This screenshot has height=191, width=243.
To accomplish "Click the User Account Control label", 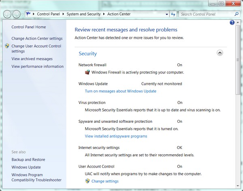I will [x=96, y=167].
